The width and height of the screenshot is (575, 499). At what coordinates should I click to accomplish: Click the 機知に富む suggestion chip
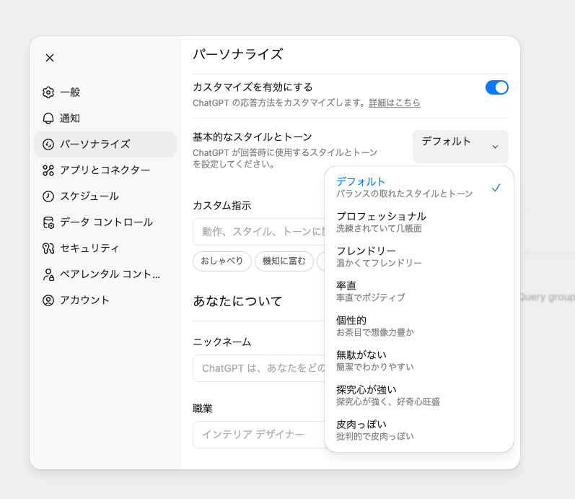pyautogui.click(x=284, y=261)
